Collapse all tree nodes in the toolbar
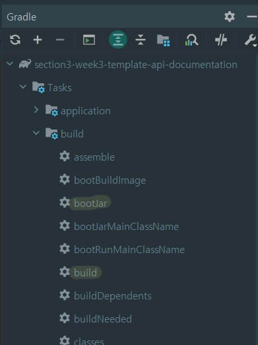This screenshot has width=258, height=345. click(141, 40)
